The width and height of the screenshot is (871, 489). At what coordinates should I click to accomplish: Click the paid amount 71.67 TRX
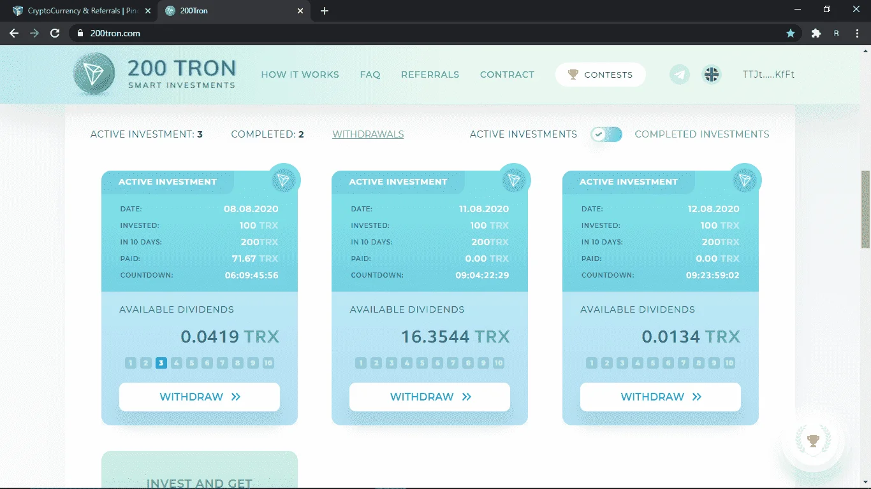point(255,259)
